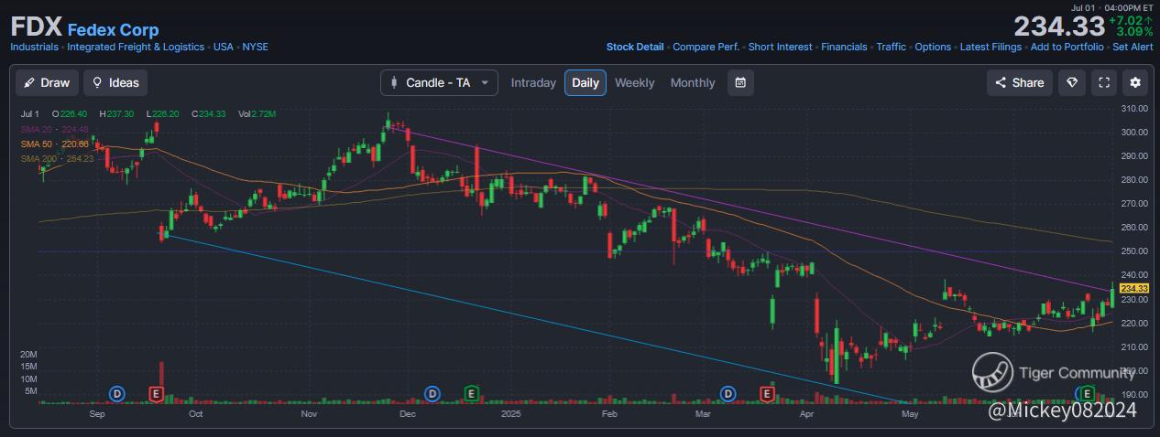This screenshot has width=1160, height=437.
Task: Switch to Weekly timeframe
Action: coord(635,82)
